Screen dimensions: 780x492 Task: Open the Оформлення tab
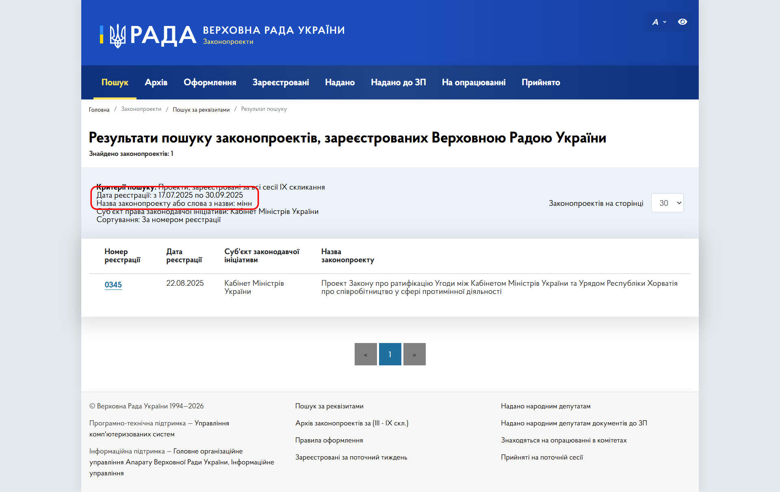tap(210, 82)
